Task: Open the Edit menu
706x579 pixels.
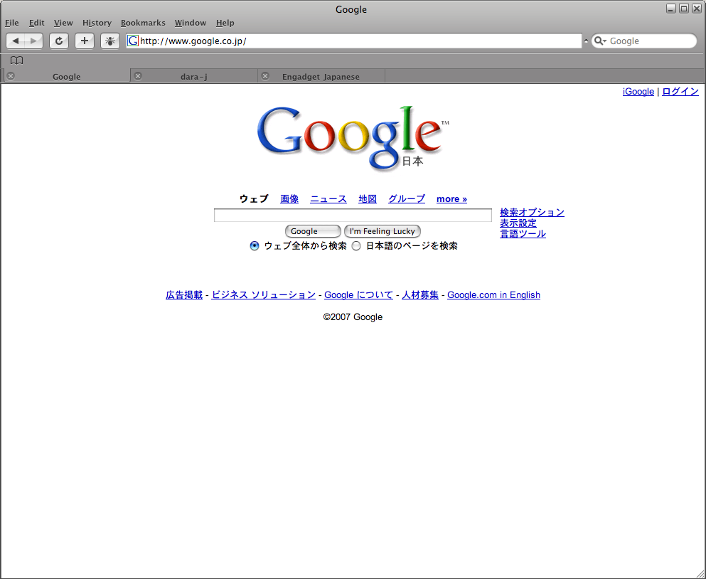Action: pyautogui.click(x=36, y=23)
